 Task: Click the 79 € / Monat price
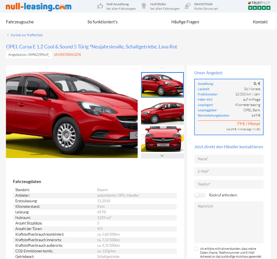pos(248,124)
